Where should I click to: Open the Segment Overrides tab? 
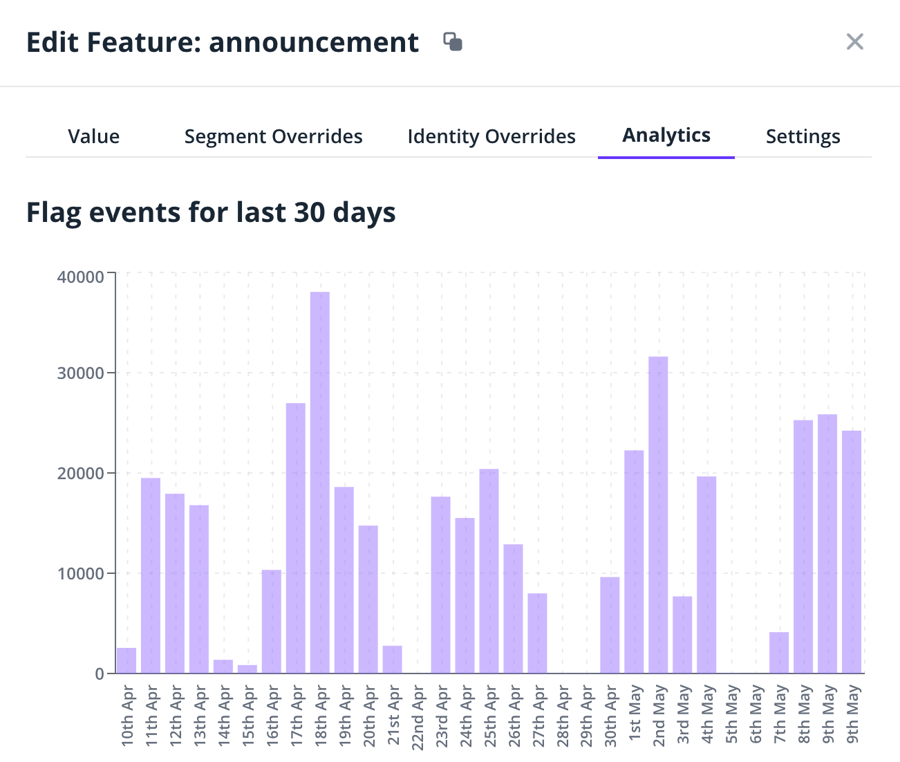coord(273,136)
